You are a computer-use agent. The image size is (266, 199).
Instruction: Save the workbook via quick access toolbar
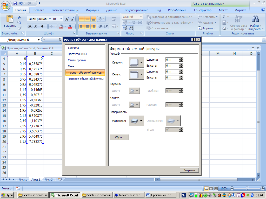(x=15, y=3)
